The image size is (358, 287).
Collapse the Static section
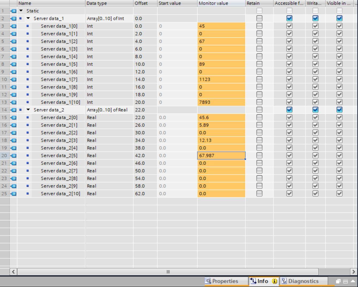point(21,11)
